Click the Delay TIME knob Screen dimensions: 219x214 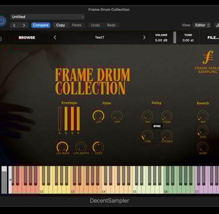click(x=147, y=135)
